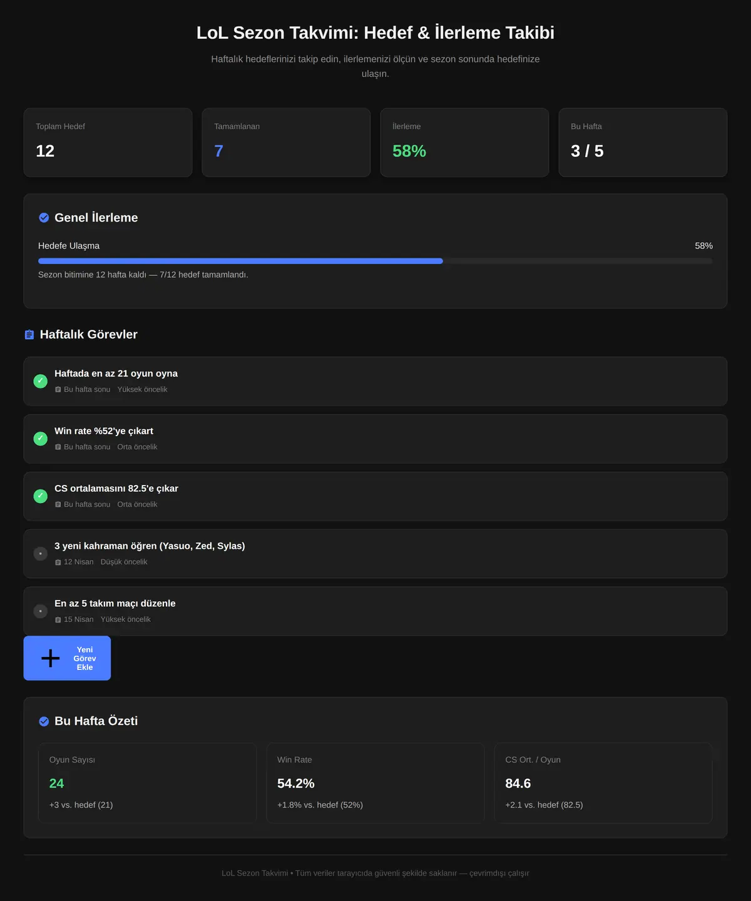
Task: Click the check badge icon beside Genel İlerleme
Action: tap(44, 218)
